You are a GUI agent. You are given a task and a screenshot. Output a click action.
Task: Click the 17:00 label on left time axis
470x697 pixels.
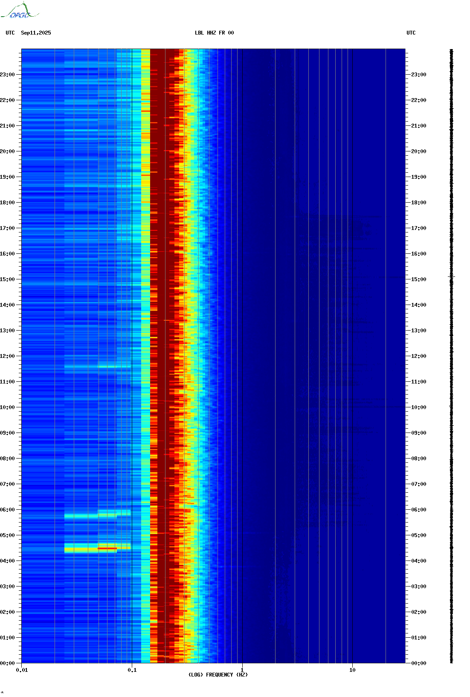pyautogui.click(x=7, y=228)
